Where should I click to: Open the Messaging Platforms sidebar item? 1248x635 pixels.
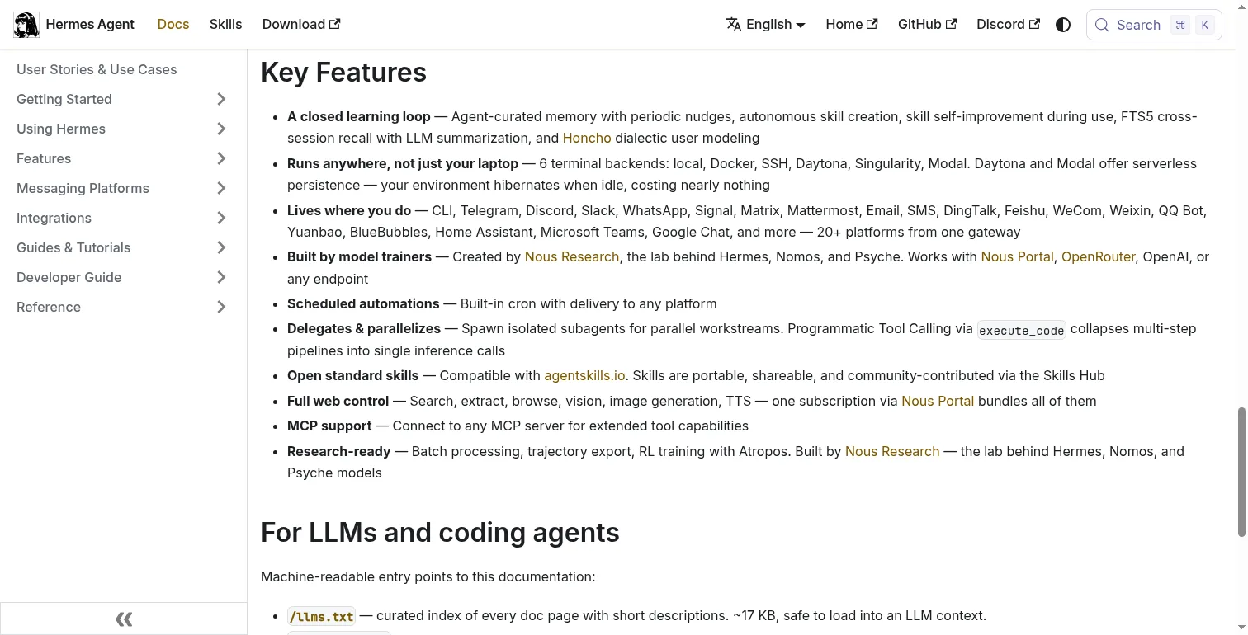[83, 188]
